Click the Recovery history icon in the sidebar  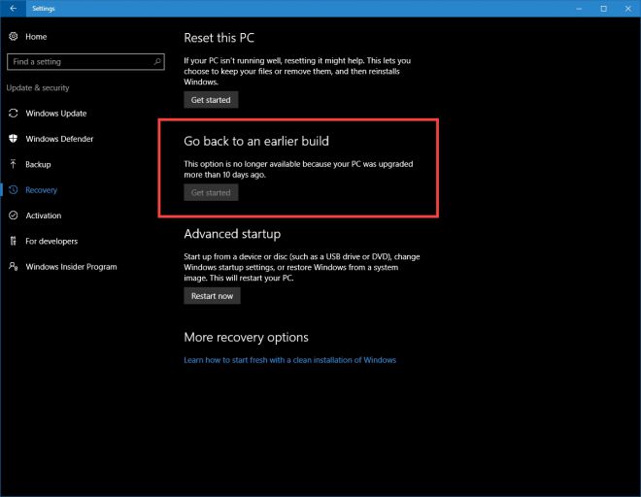click(x=14, y=190)
